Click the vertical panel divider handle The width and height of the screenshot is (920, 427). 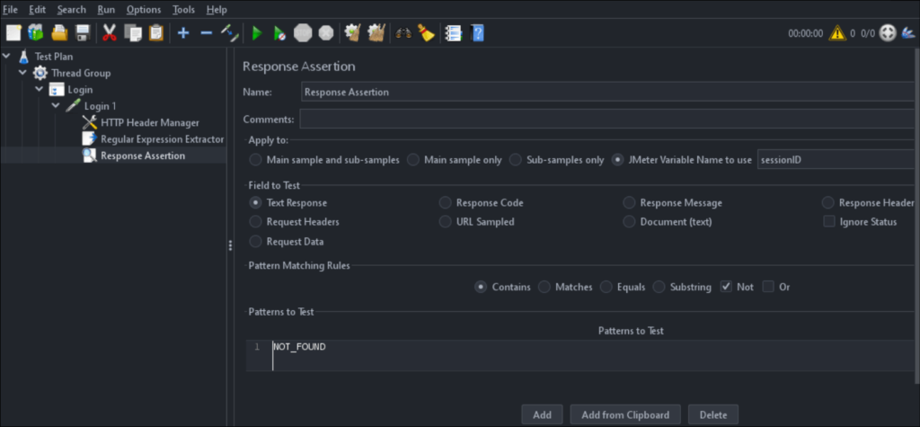[x=231, y=245]
